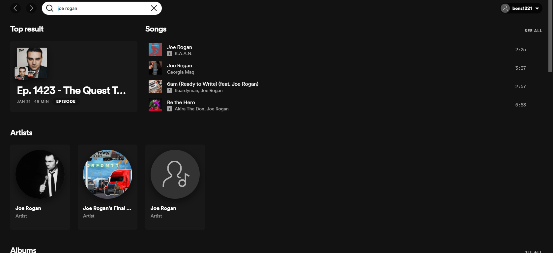This screenshot has width=553, height=253.
Task: Click the explicit icon beside Beardyman
Action: pos(169,90)
